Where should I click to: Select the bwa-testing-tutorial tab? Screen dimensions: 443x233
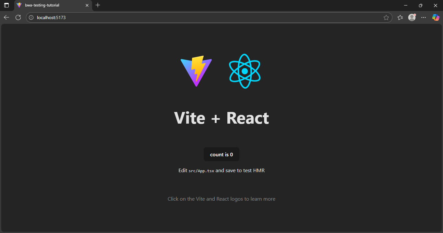click(x=49, y=5)
